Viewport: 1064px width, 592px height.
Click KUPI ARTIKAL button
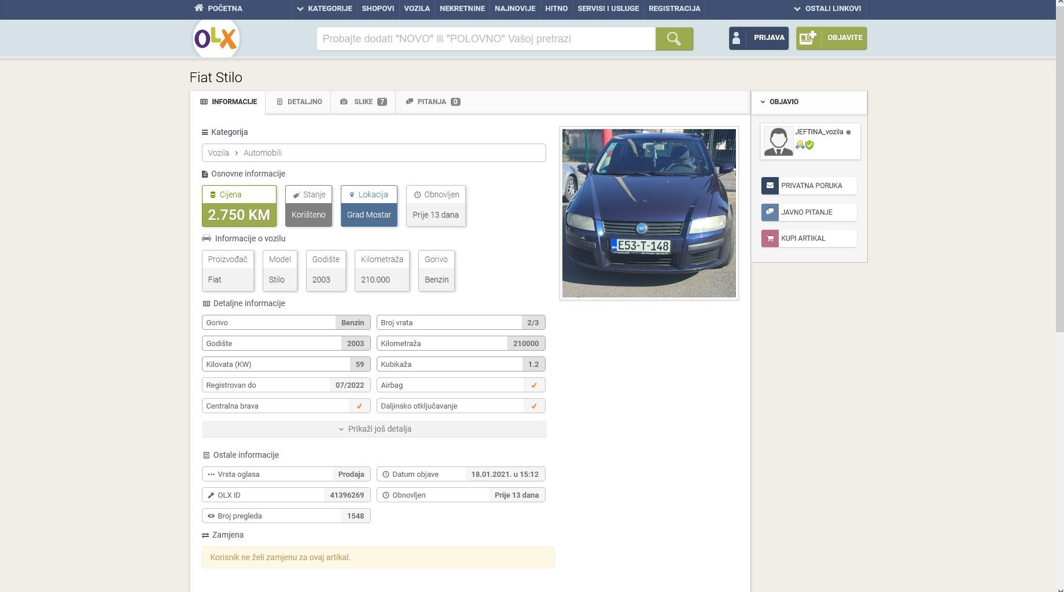click(x=809, y=238)
